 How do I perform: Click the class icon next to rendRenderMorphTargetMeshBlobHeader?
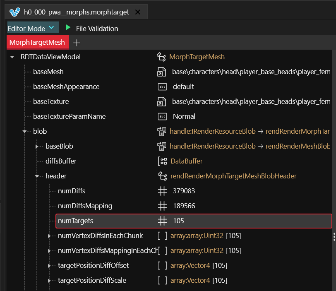[x=162, y=176]
